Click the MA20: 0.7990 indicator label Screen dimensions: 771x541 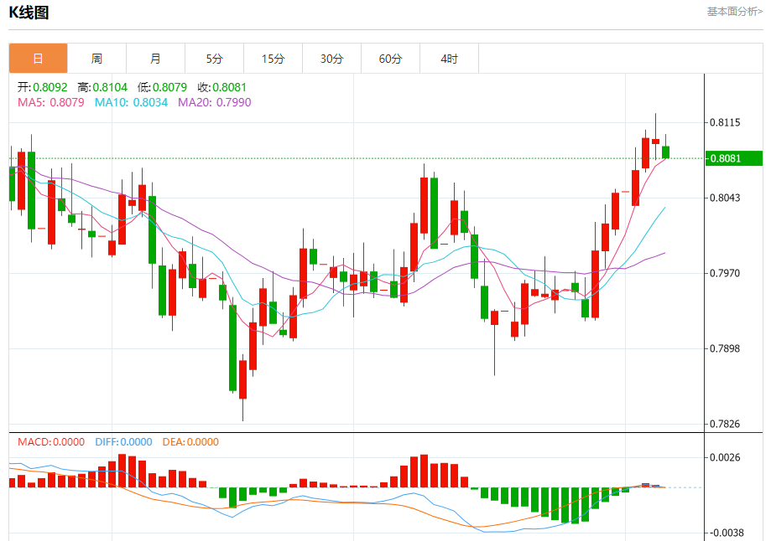(x=214, y=102)
